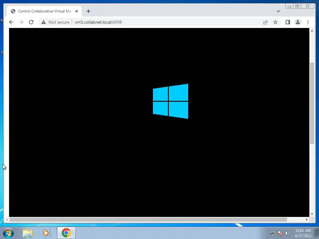
Task: Open the volume speaker tray icon
Action: point(287,233)
